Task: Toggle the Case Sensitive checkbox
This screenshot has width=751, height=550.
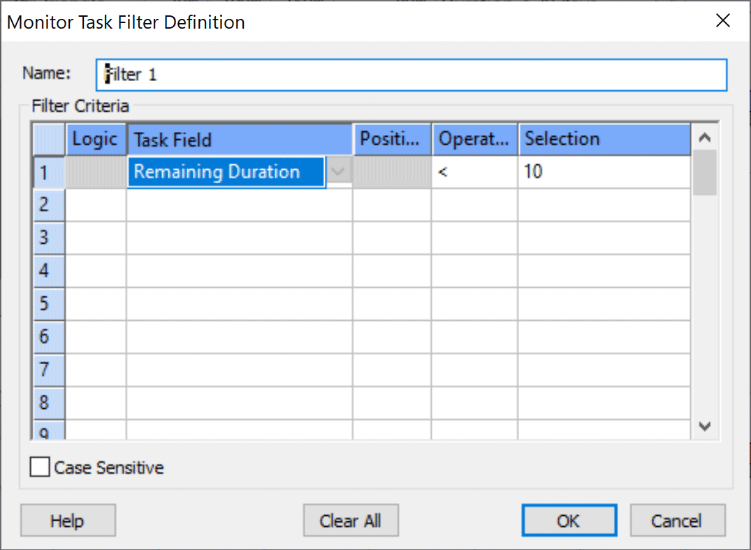Action: pos(41,467)
